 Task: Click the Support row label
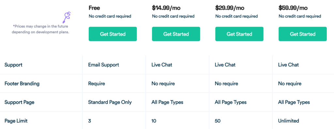13,65
